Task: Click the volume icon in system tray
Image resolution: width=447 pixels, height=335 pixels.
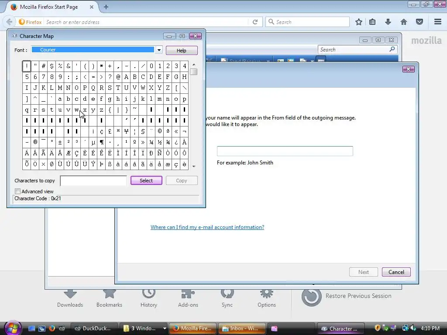Action: [413, 328]
